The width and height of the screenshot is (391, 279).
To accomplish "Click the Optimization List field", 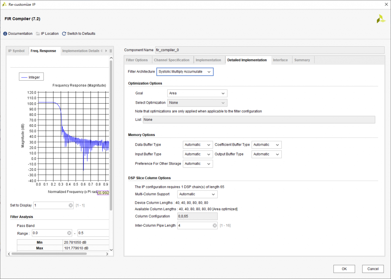I will pyautogui.click(x=259, y=120).
